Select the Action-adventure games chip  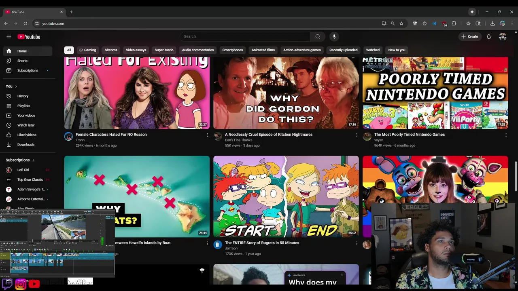[302, 50]
